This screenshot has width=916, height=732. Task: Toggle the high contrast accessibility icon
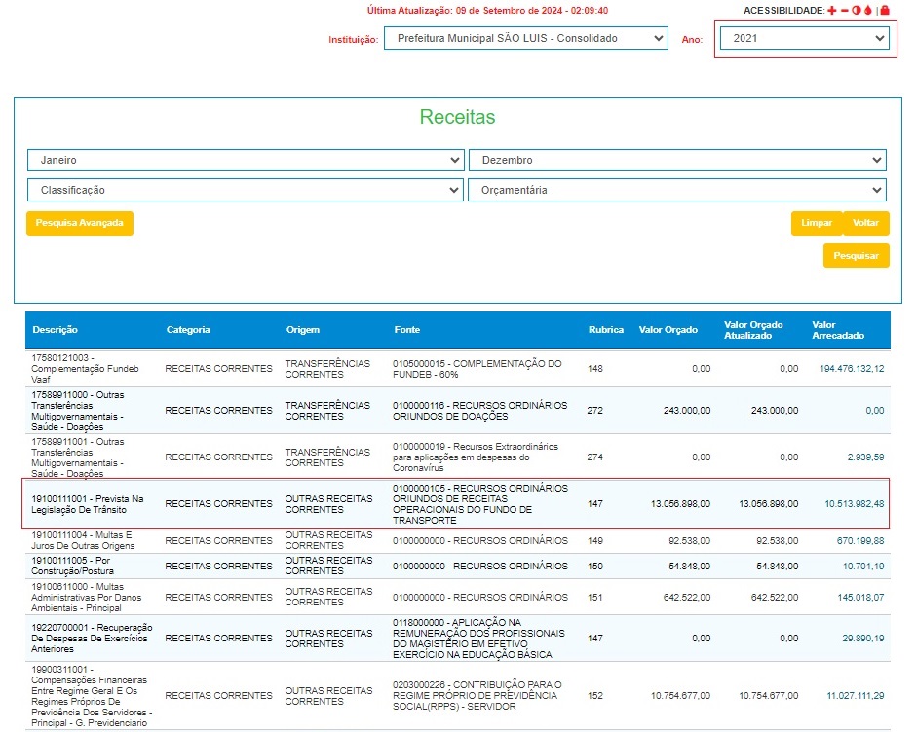856,10
